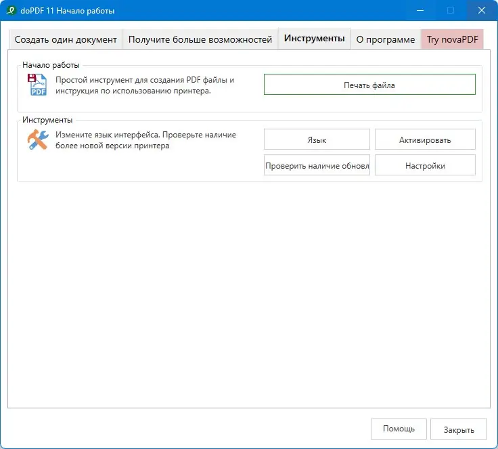Click text Измените язык интерфейса
The height and width of the screenshot is (449, 498).
(108, 135)
